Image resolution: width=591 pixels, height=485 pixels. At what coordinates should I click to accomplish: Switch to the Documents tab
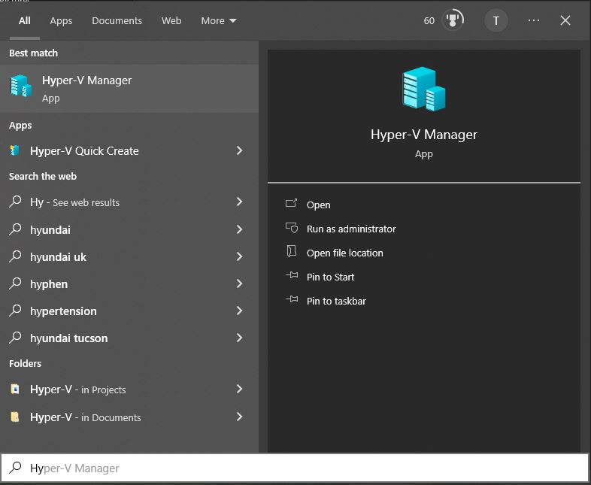pos(117,20)
